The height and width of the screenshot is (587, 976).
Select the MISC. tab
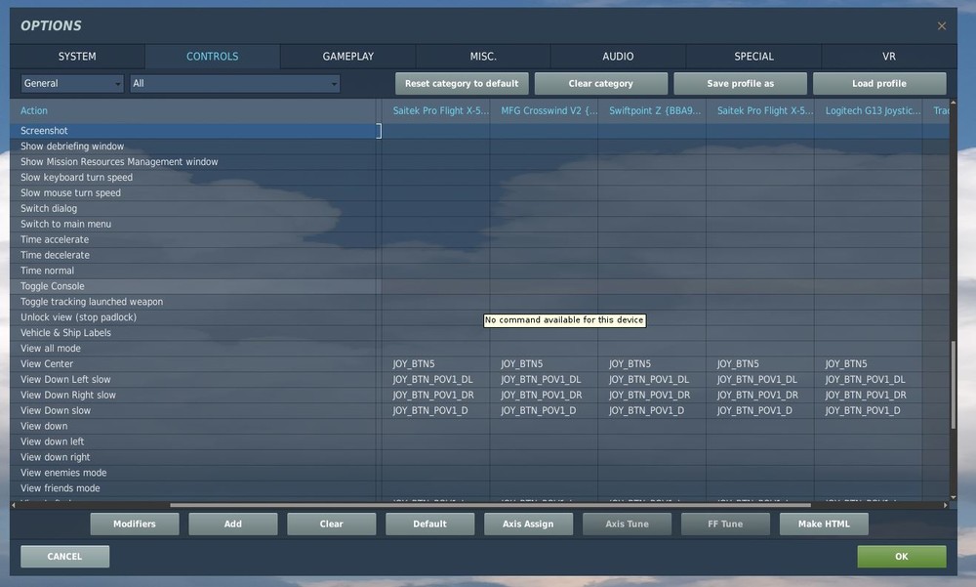pos(483,56)
